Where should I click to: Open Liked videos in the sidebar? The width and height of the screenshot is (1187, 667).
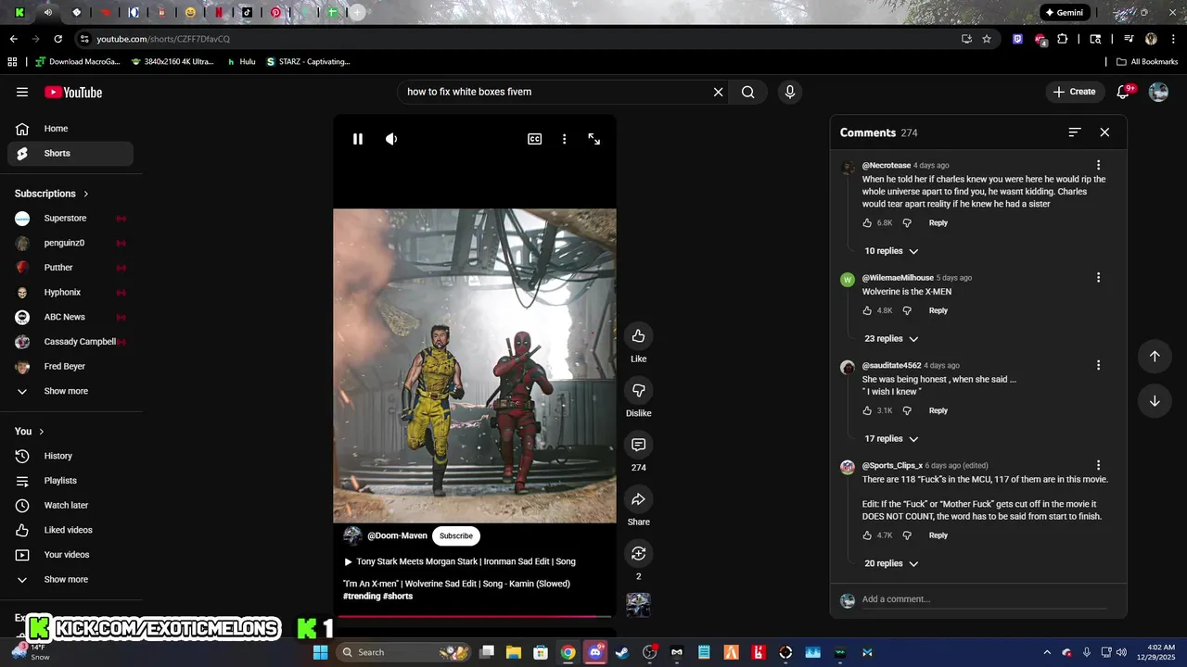pos(70,530)
